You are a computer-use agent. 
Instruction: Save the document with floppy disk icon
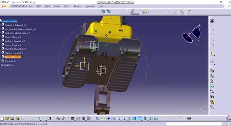coord(12,119)
